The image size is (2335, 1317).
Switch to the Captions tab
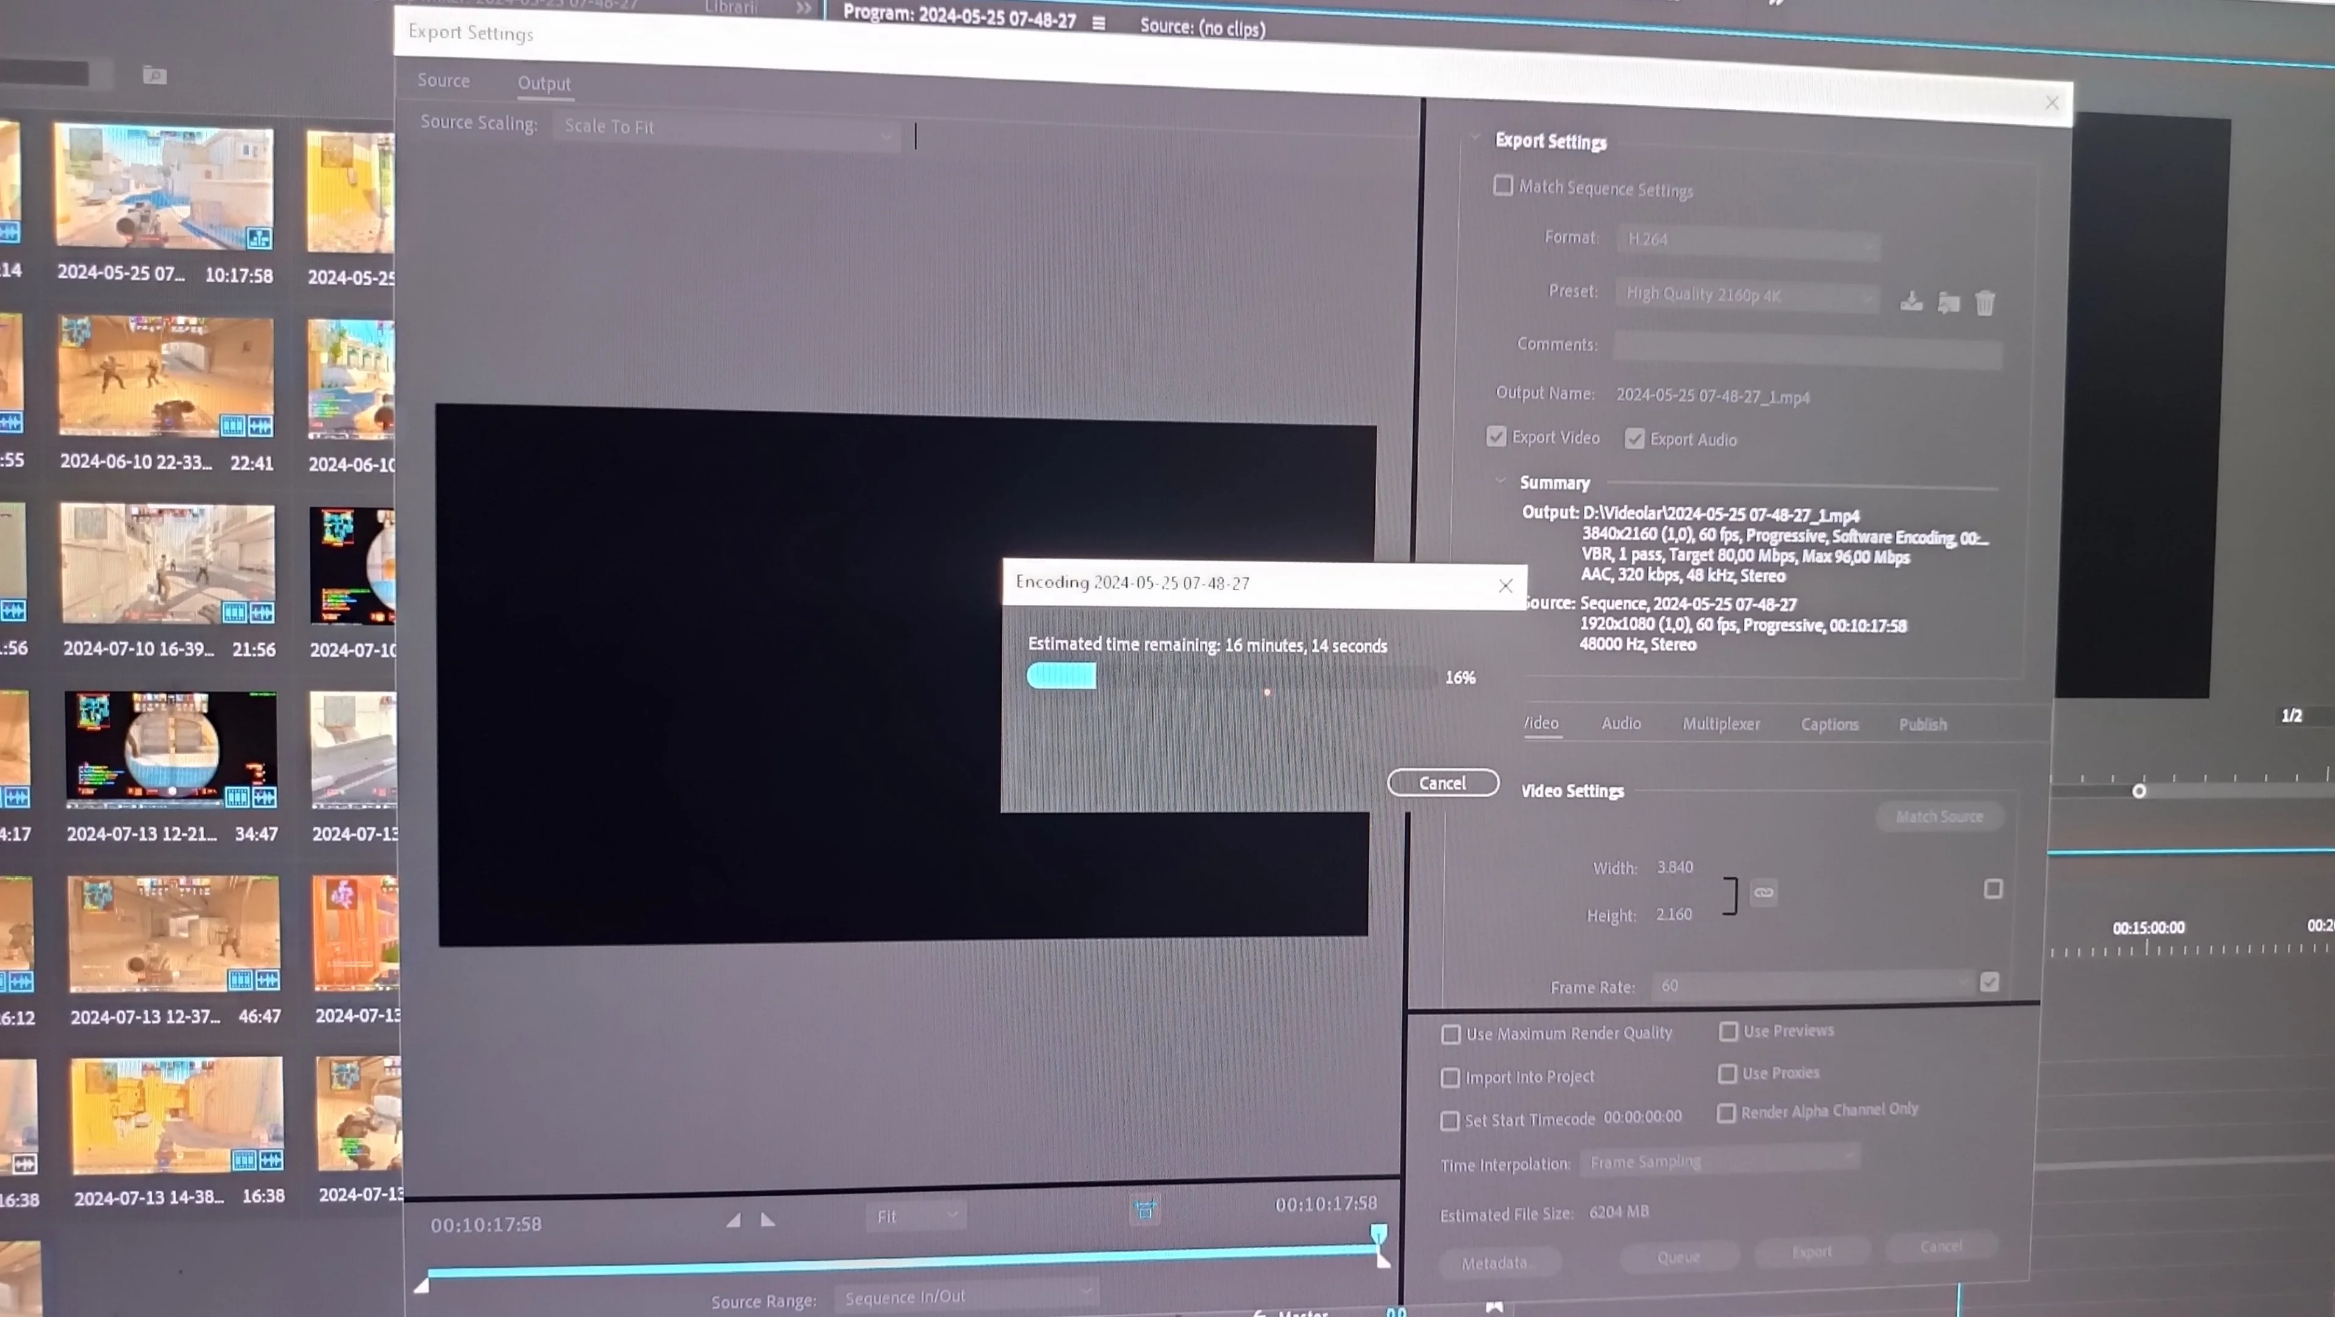[1829, 725]
